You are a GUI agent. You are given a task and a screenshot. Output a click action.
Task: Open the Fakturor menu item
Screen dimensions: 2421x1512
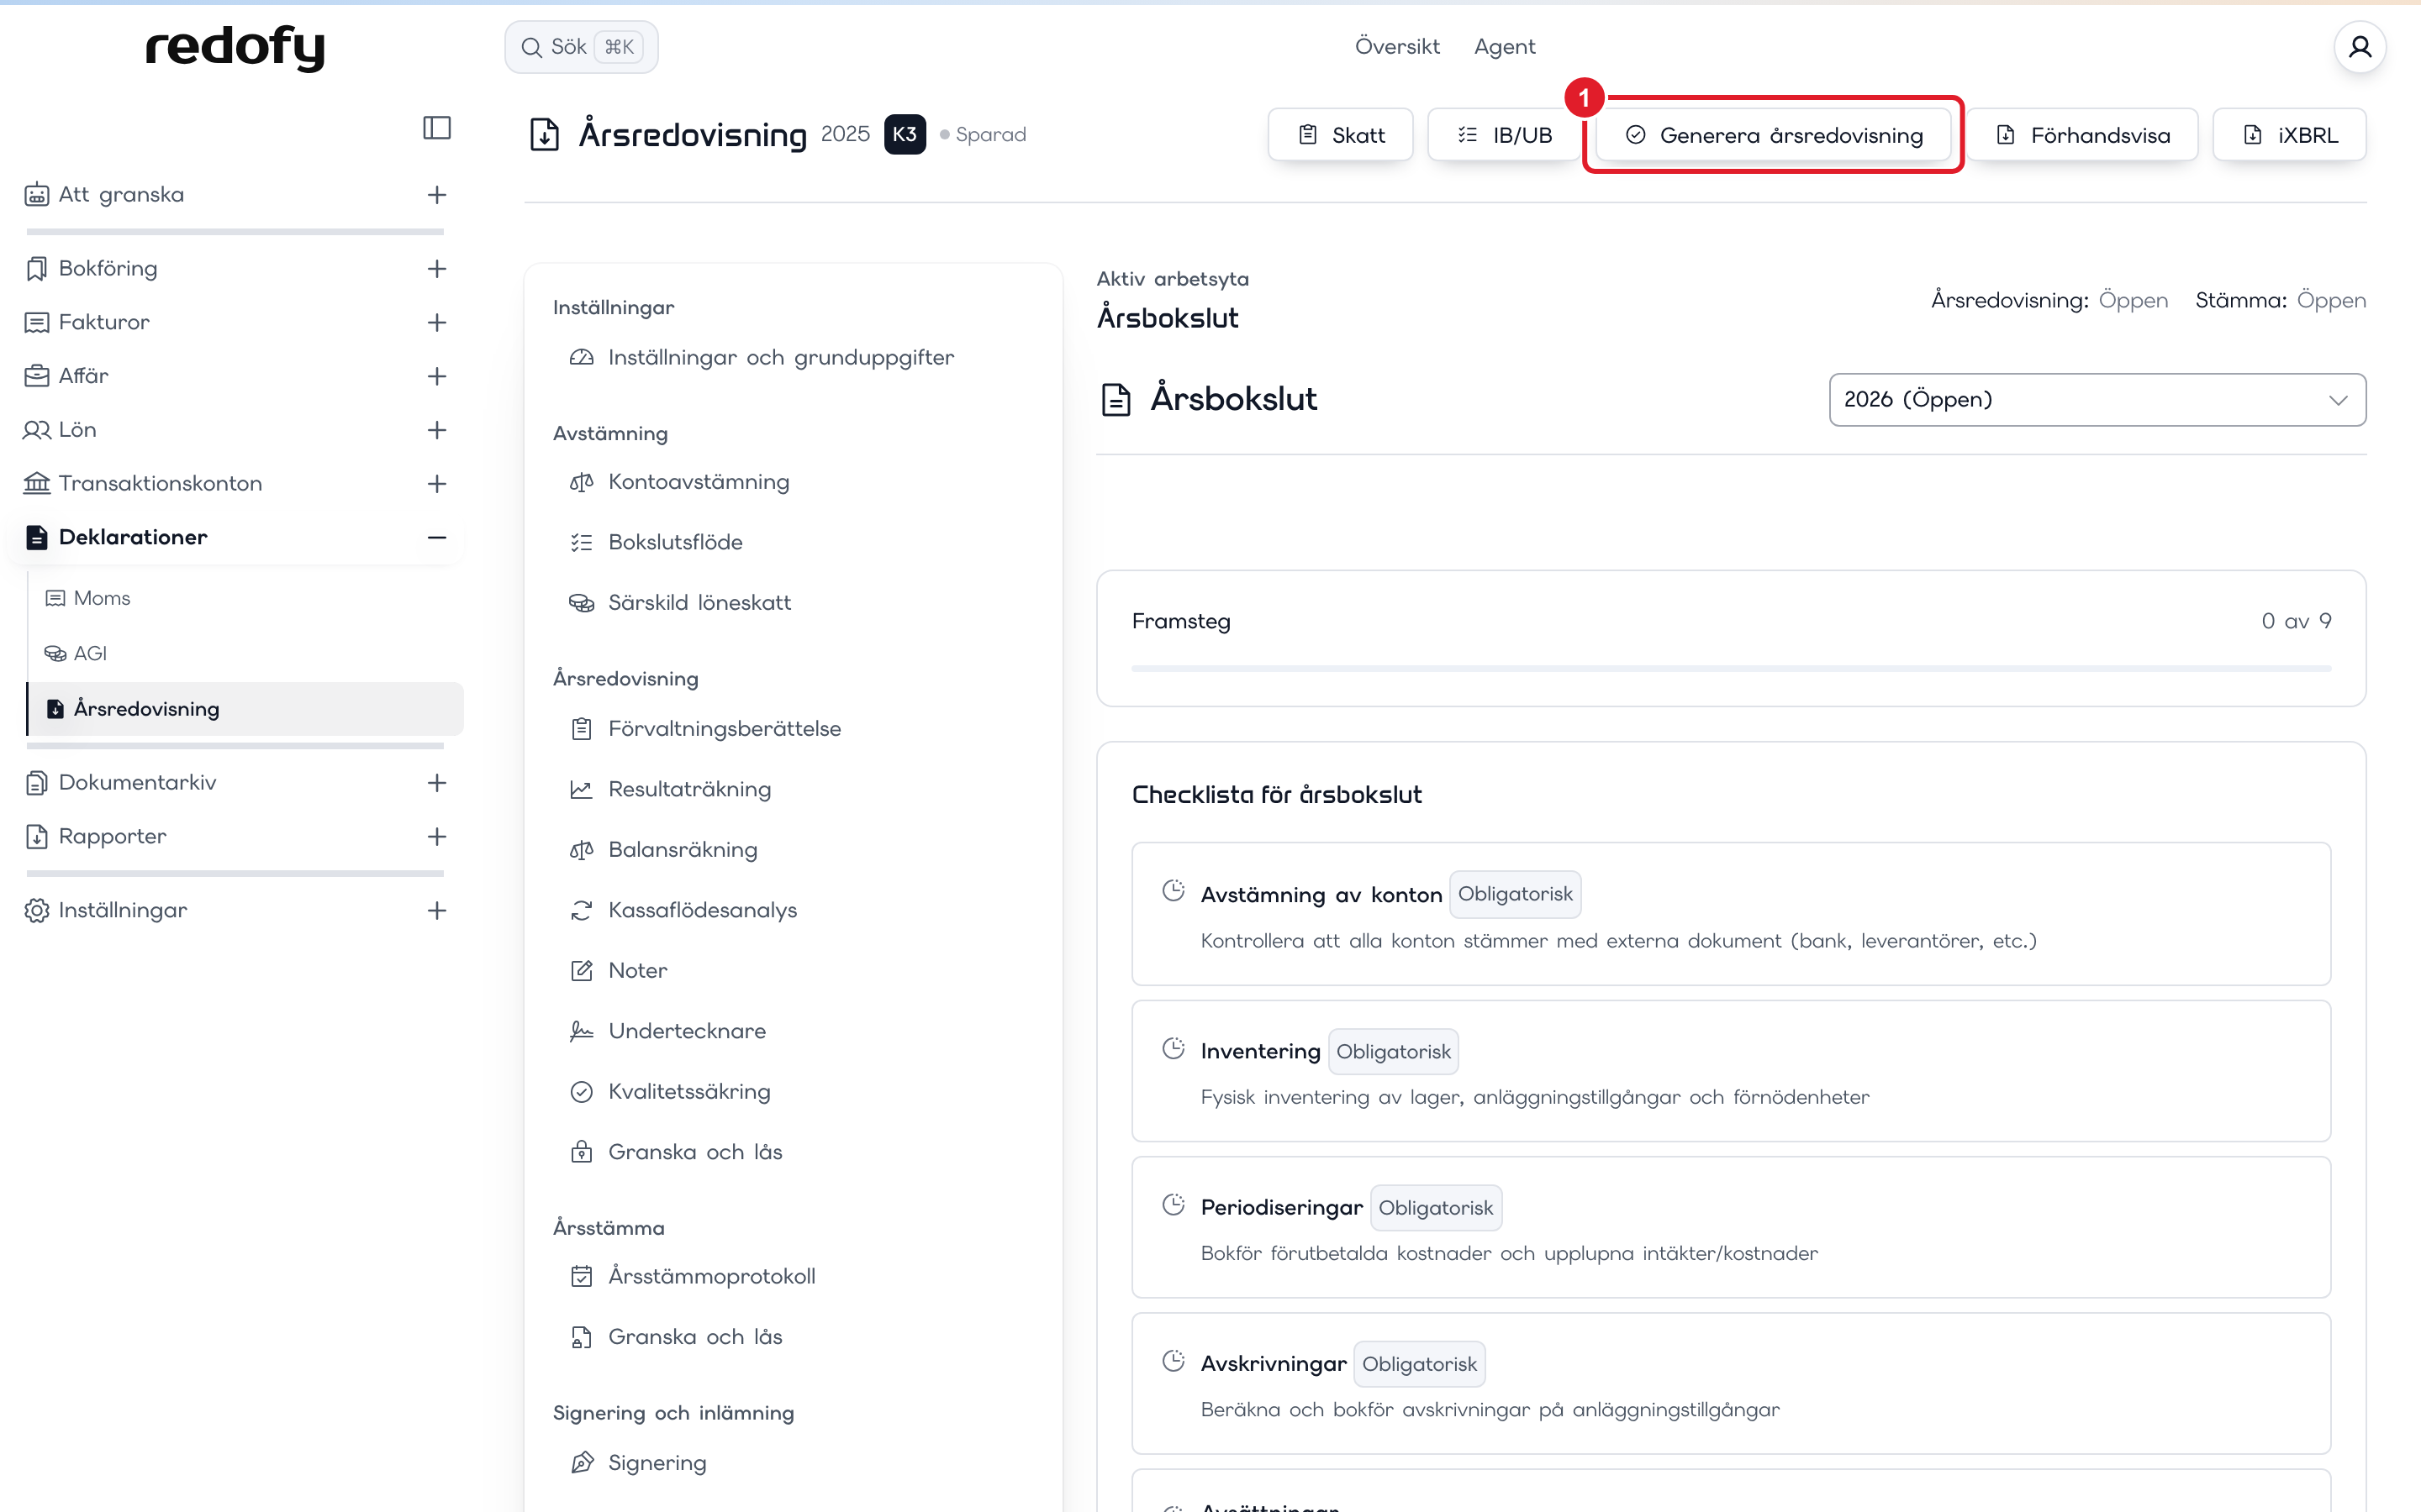[x=103, y=323]
